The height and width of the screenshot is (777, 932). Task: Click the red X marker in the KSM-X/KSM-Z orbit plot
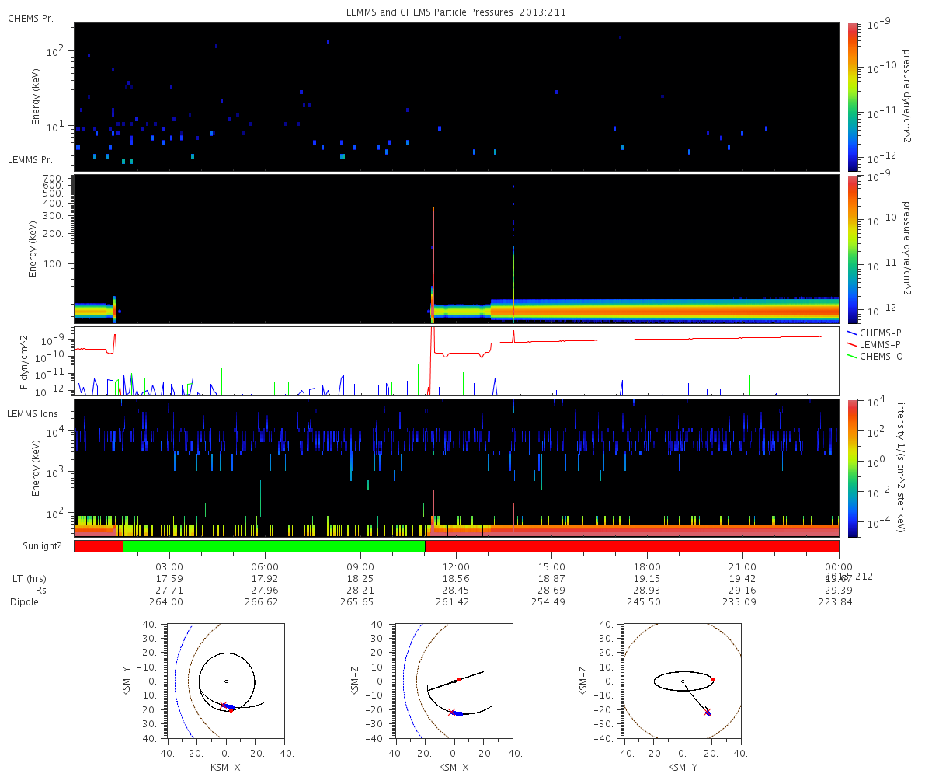[x=452, y=711]
